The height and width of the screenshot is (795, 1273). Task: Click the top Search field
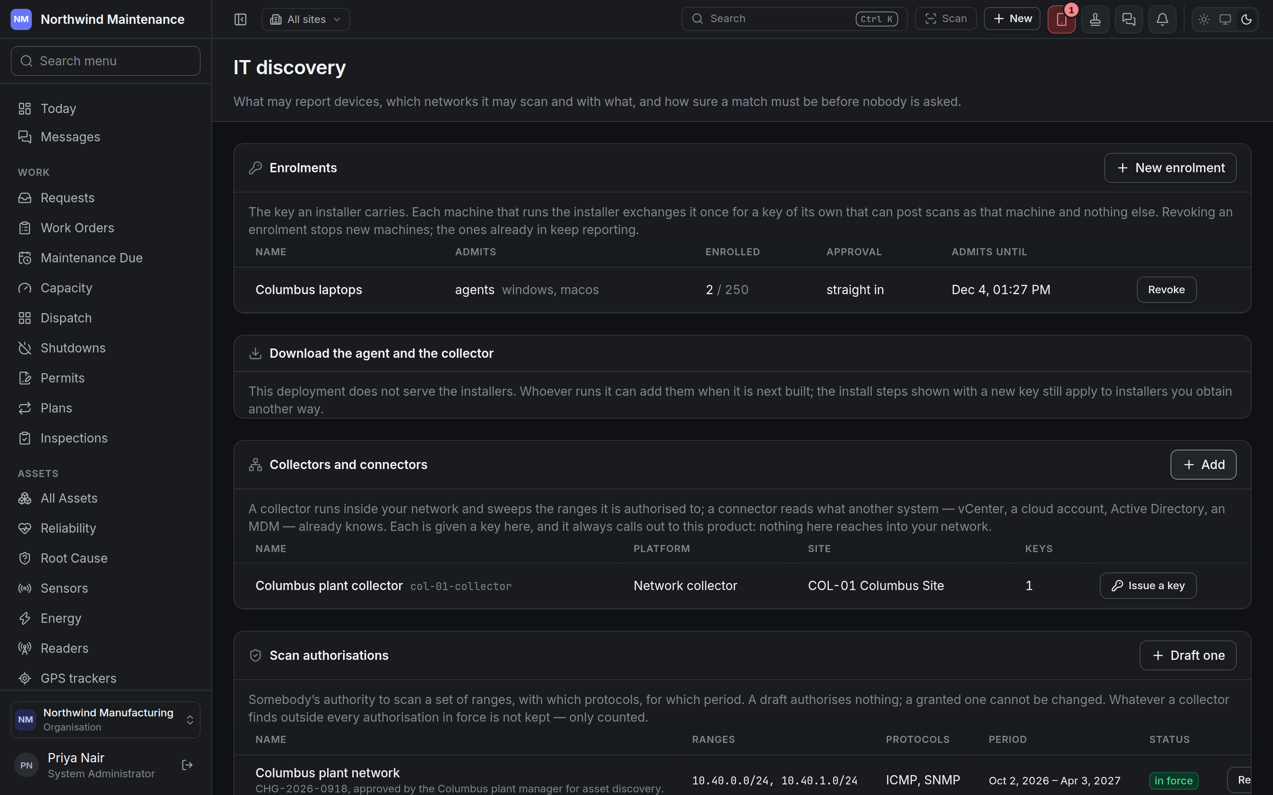(794, 19)
